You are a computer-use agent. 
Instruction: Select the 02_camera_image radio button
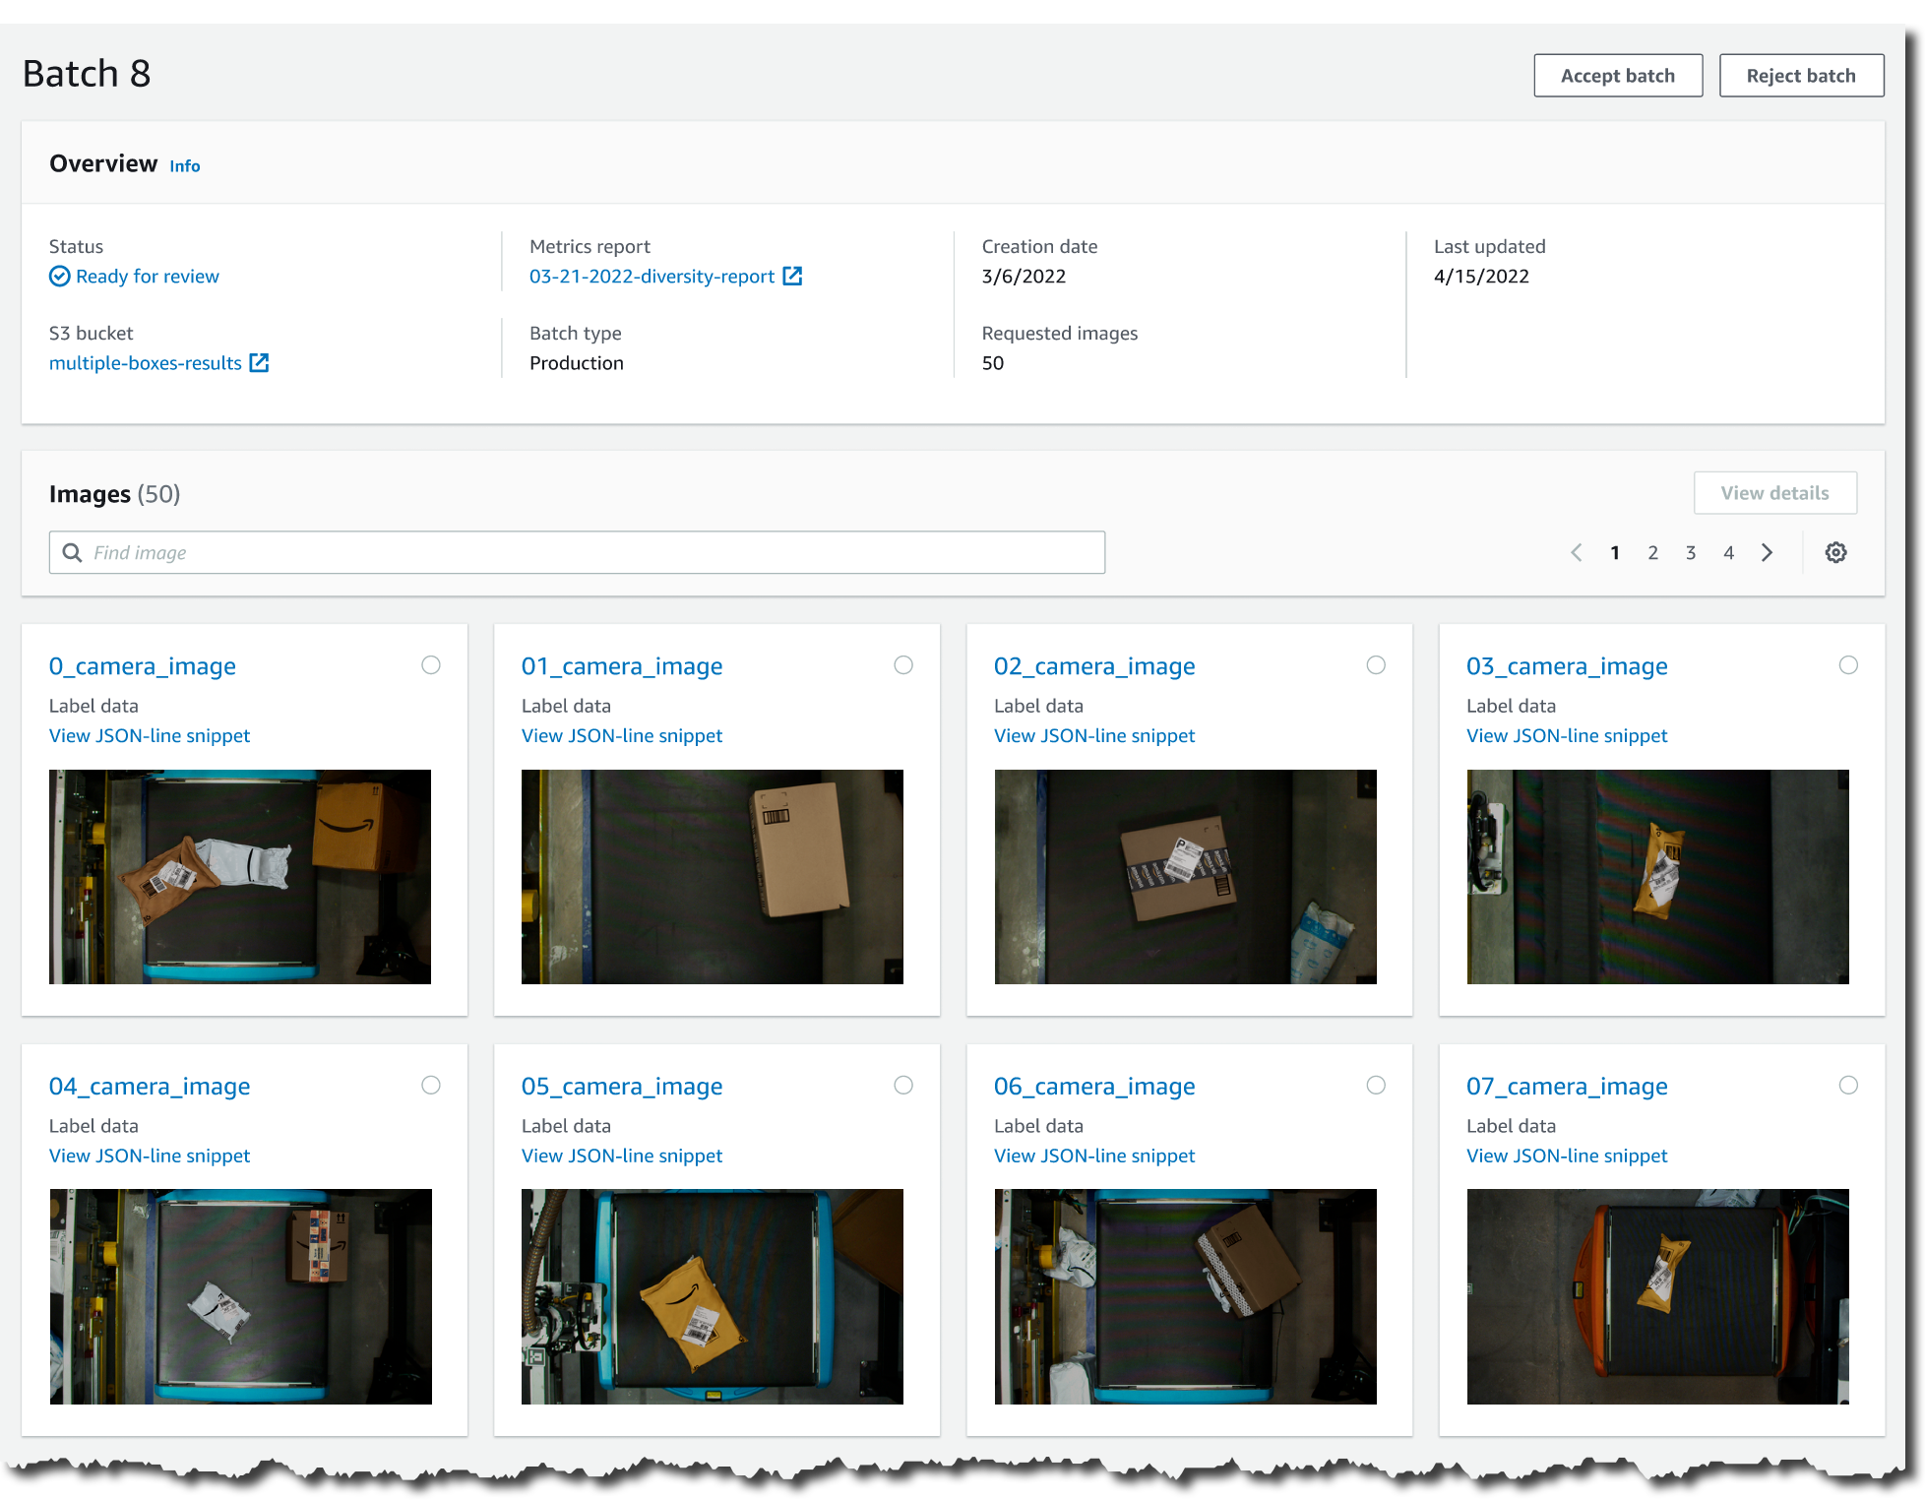[x=1376, y=665]
